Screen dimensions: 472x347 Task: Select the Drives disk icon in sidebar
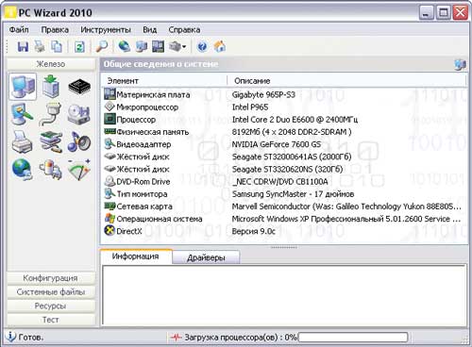[79, 114]
